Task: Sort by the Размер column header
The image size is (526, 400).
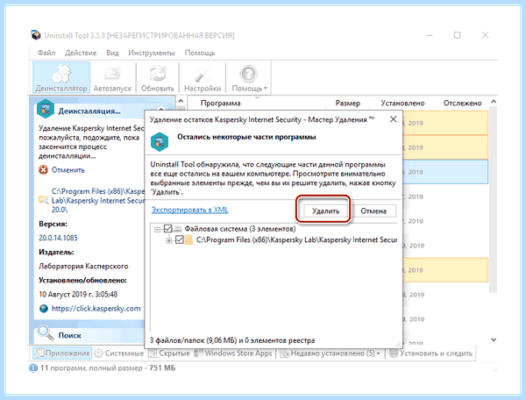Action: (347, 104)
